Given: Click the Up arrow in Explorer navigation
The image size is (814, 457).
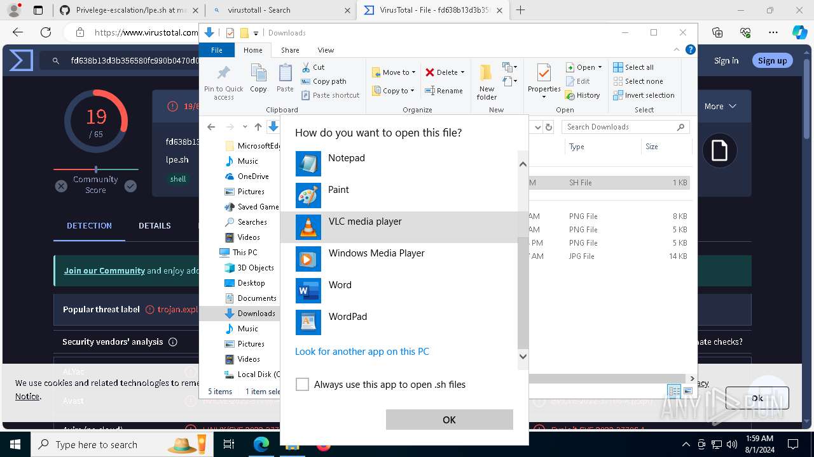Looking at the screenshot, I should 258,127.
